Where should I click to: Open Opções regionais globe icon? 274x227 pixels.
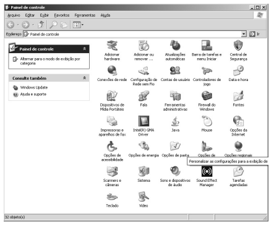pyautogui.click(x=238, y=147)
